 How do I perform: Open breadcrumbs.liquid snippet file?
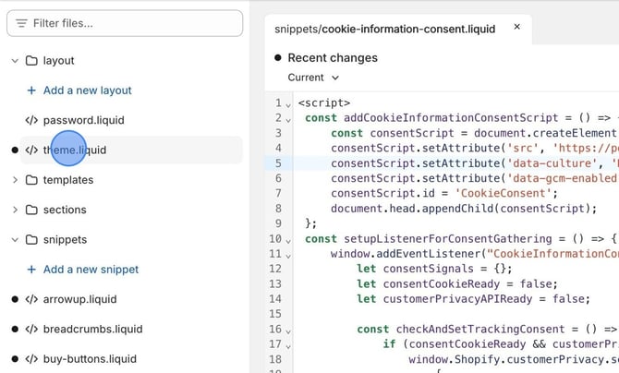tap(92, 329)
